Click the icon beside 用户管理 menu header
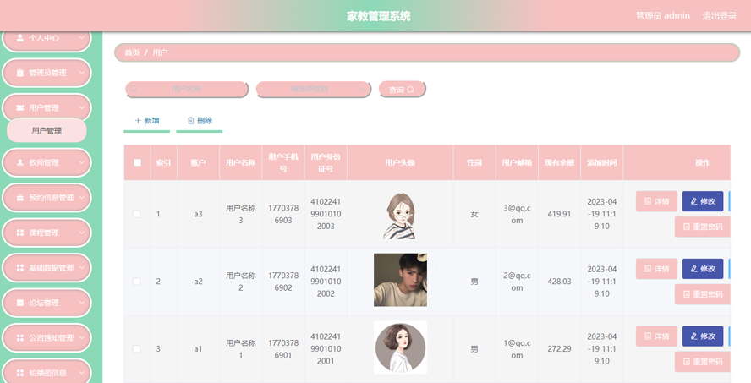Screen dimensions: 751x383 [20, 107]
